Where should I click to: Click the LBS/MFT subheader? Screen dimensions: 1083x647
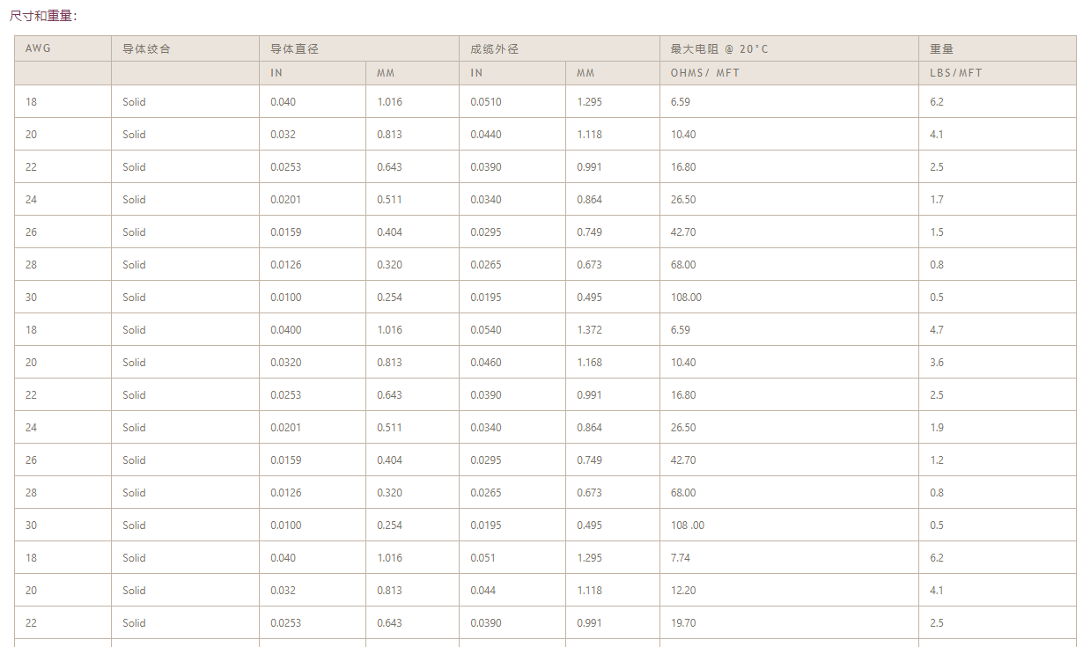955,73
